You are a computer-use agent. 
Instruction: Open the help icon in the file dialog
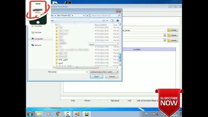pyautogui.click(x=118, y=20)
